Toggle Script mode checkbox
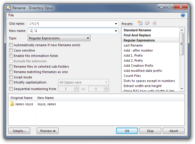195x144 pixels. 11,77
